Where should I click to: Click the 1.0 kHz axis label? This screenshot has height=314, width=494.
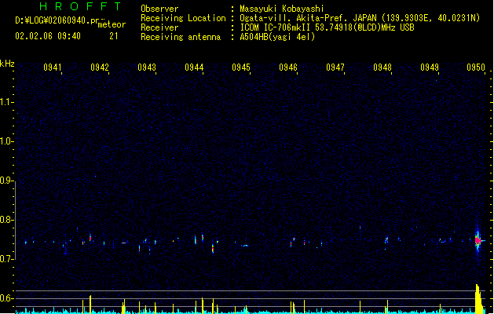6,141
